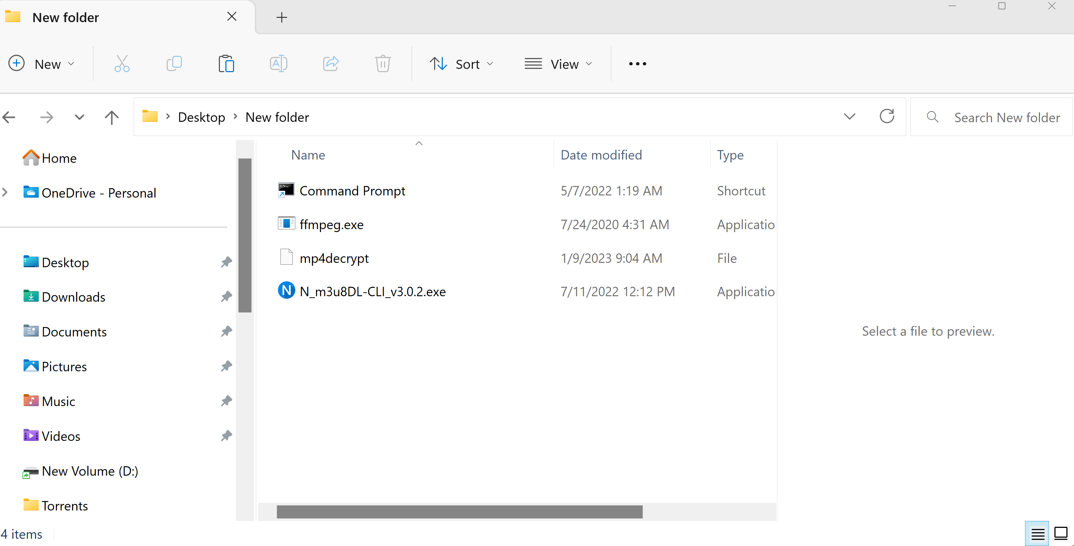The height and width of the screenshot is (546, 1074).
Task: Click the Delete trash icon
Action: (382, 64)
